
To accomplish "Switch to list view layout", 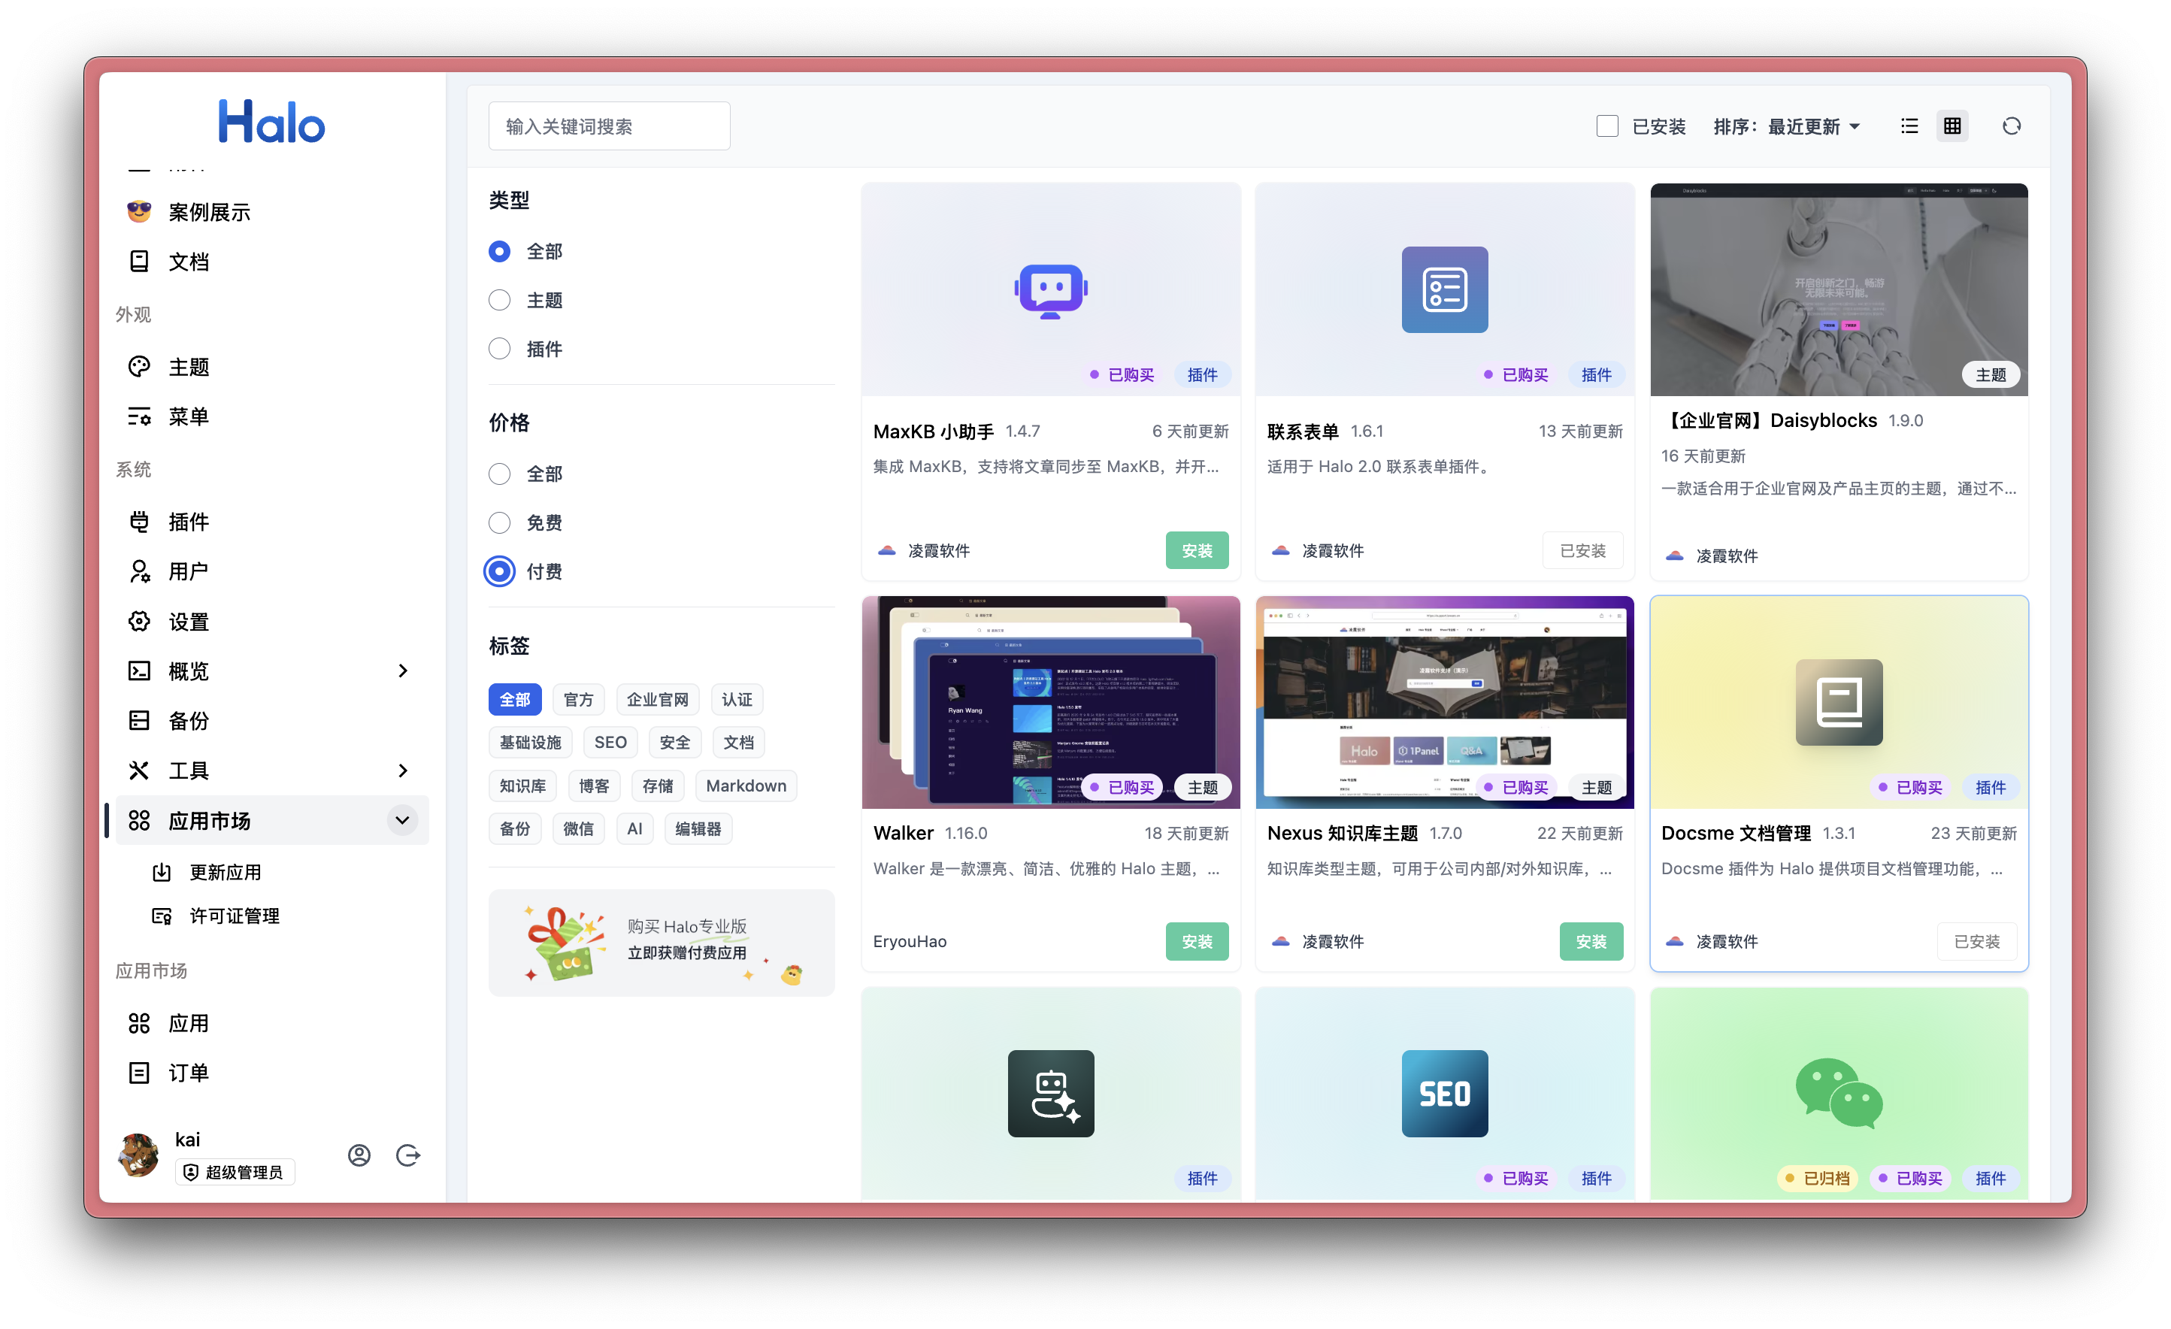I will pos(1909,126).
